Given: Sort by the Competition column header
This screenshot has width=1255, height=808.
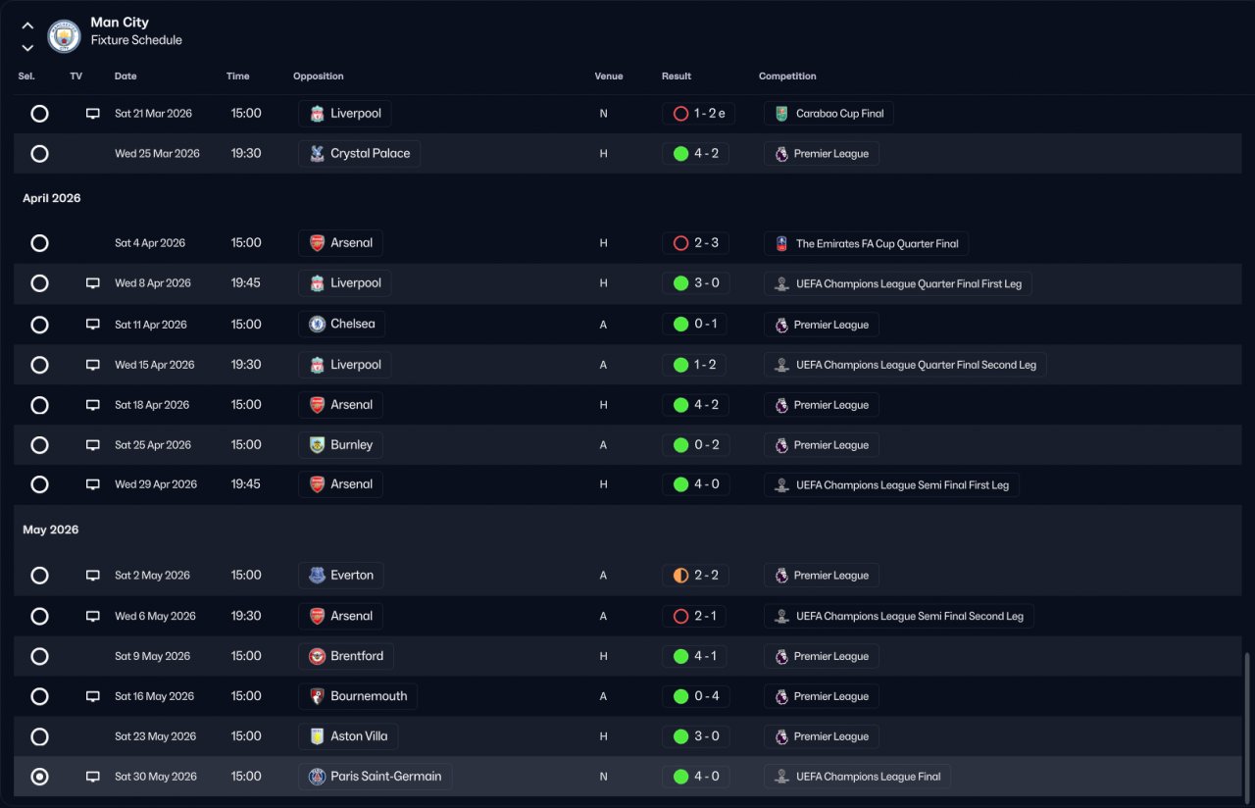Looking at the screenshot, I should (x=787, y=76).
